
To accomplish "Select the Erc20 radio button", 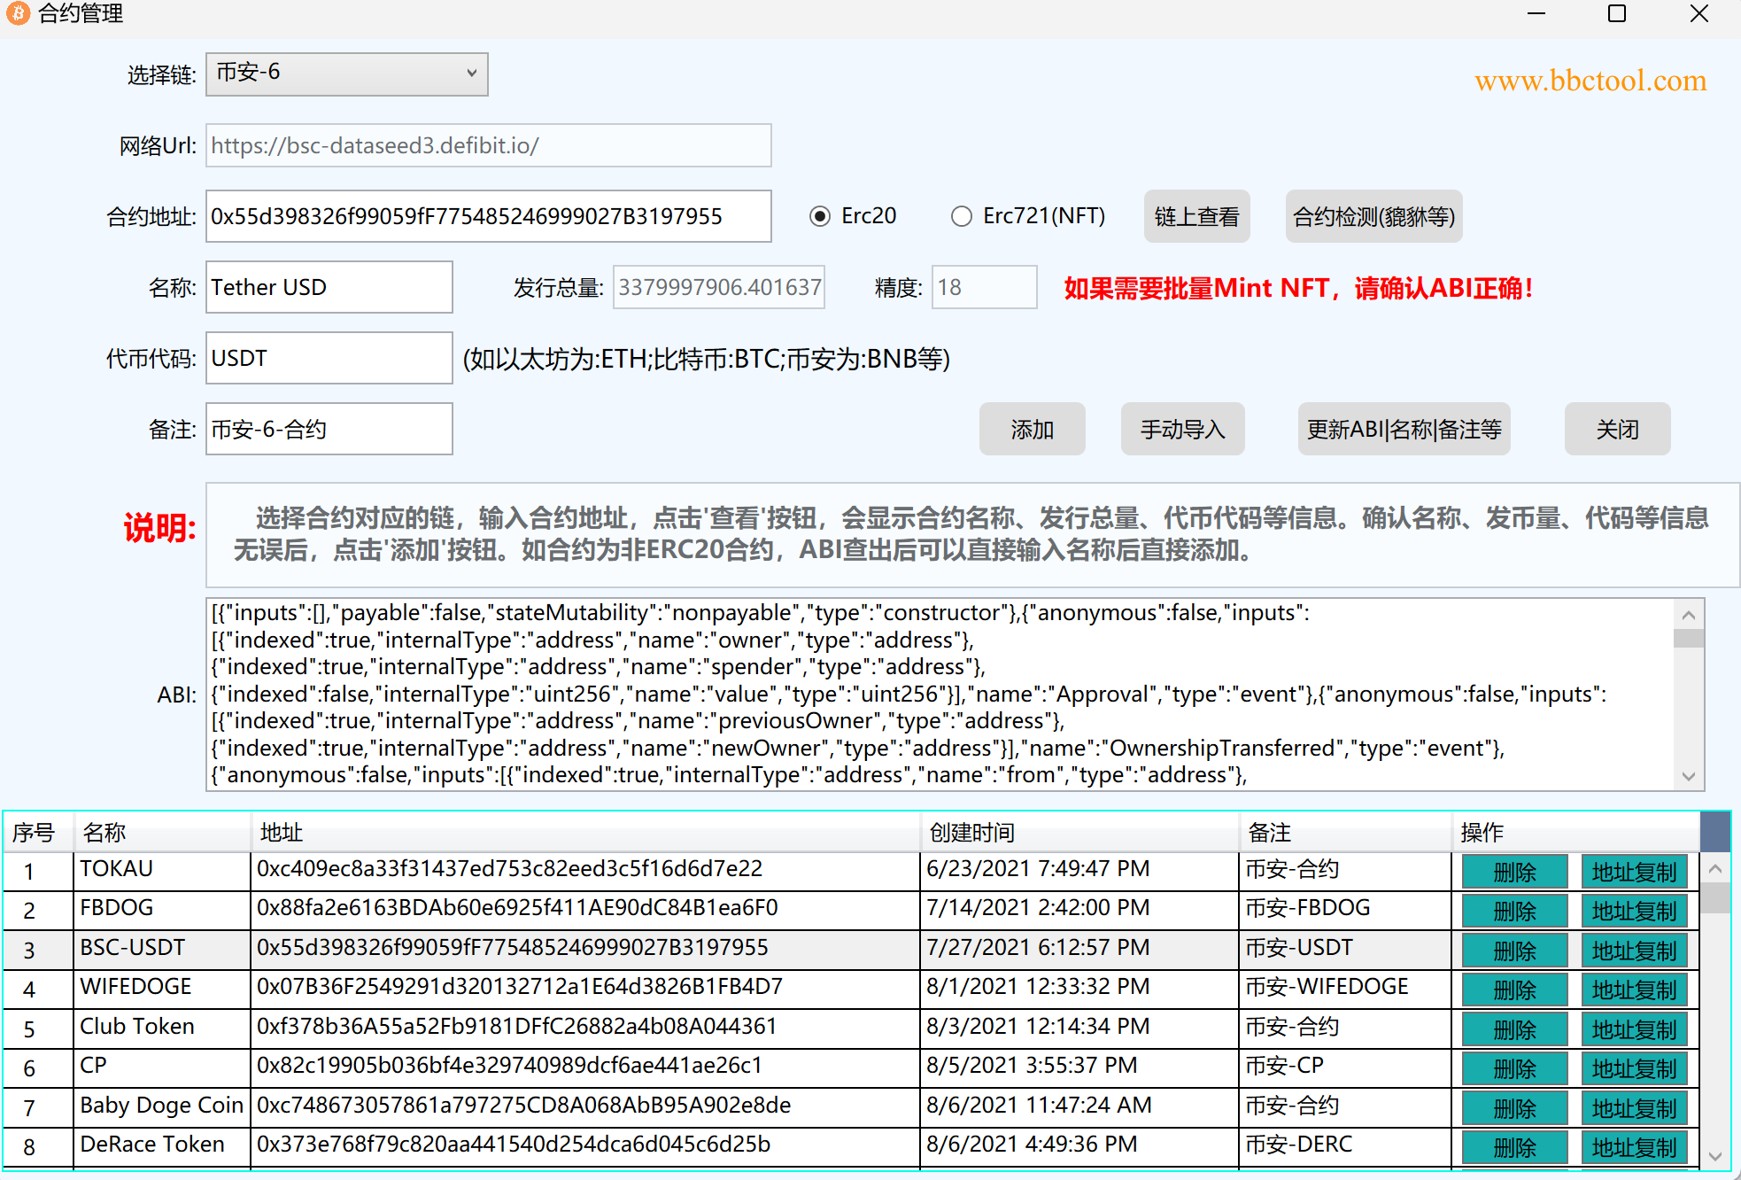I will pyautogui.click(x=820, y=216).
